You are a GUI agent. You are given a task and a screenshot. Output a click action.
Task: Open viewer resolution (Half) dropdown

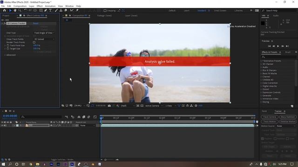point(127,106)
